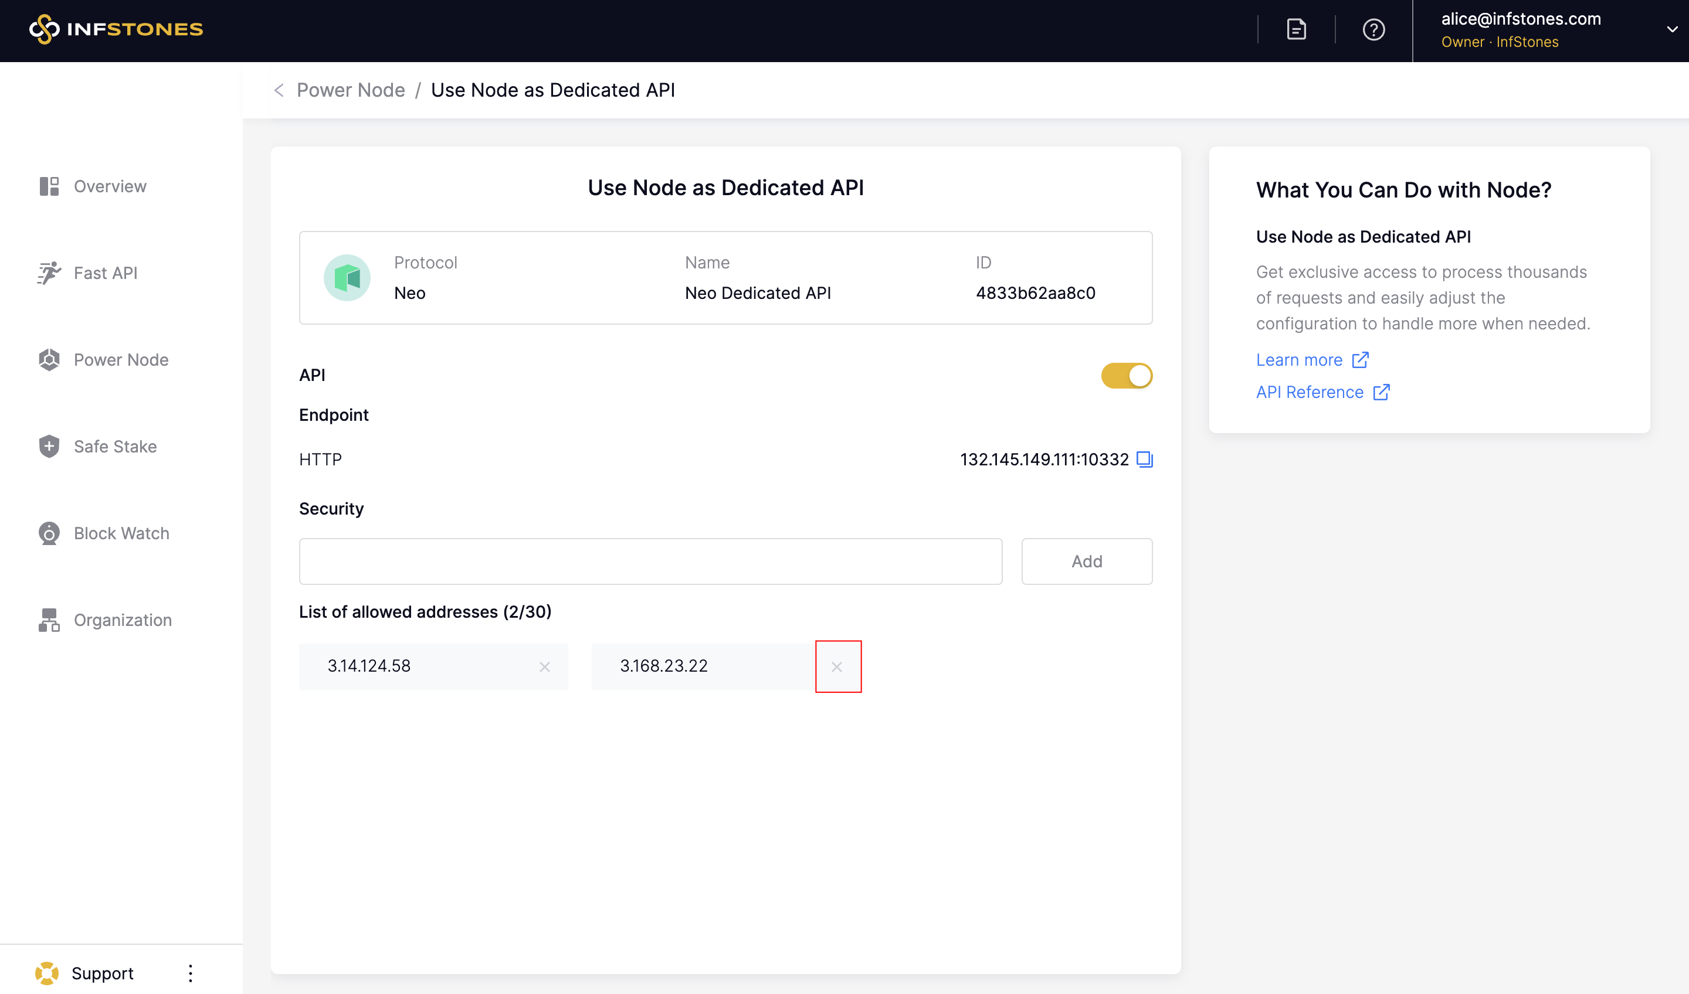Screen dimensions: 1689x994
Task: Toggle the API switch off
Action: click(1126, 376)
